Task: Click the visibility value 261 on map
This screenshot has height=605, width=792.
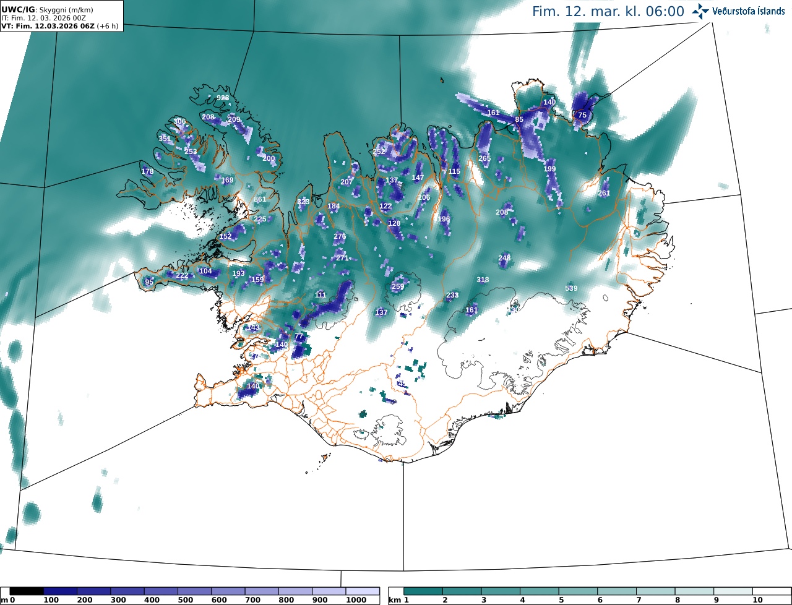Action: coord(604,193)
